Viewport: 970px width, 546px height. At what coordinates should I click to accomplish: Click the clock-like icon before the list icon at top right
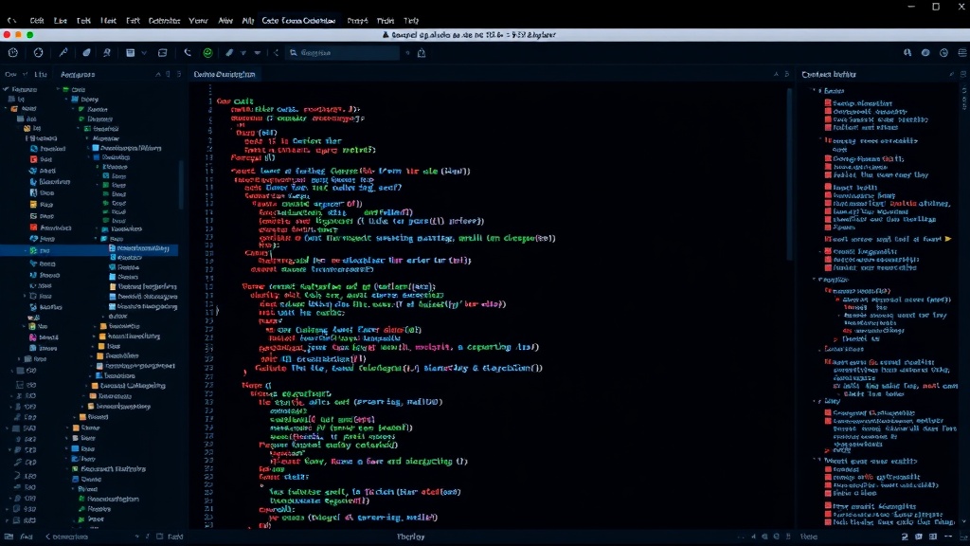click(x=944, y=53)
